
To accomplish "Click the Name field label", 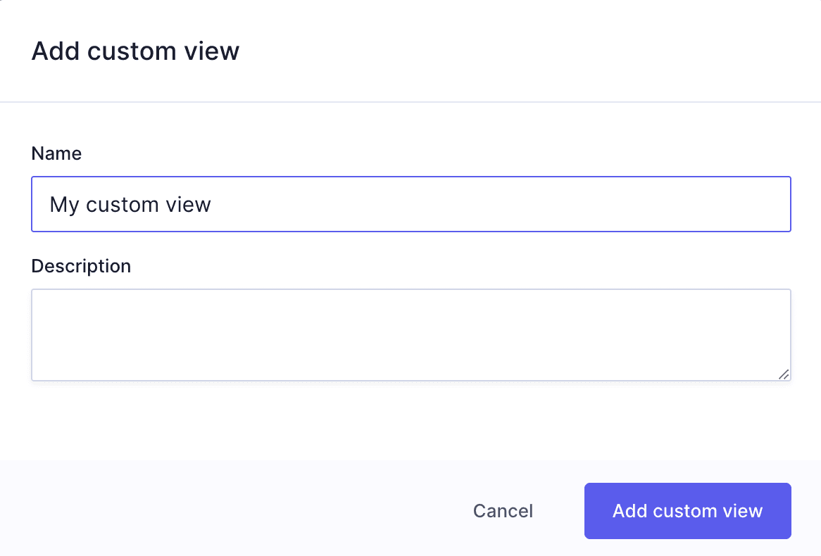I will [56, 153].
